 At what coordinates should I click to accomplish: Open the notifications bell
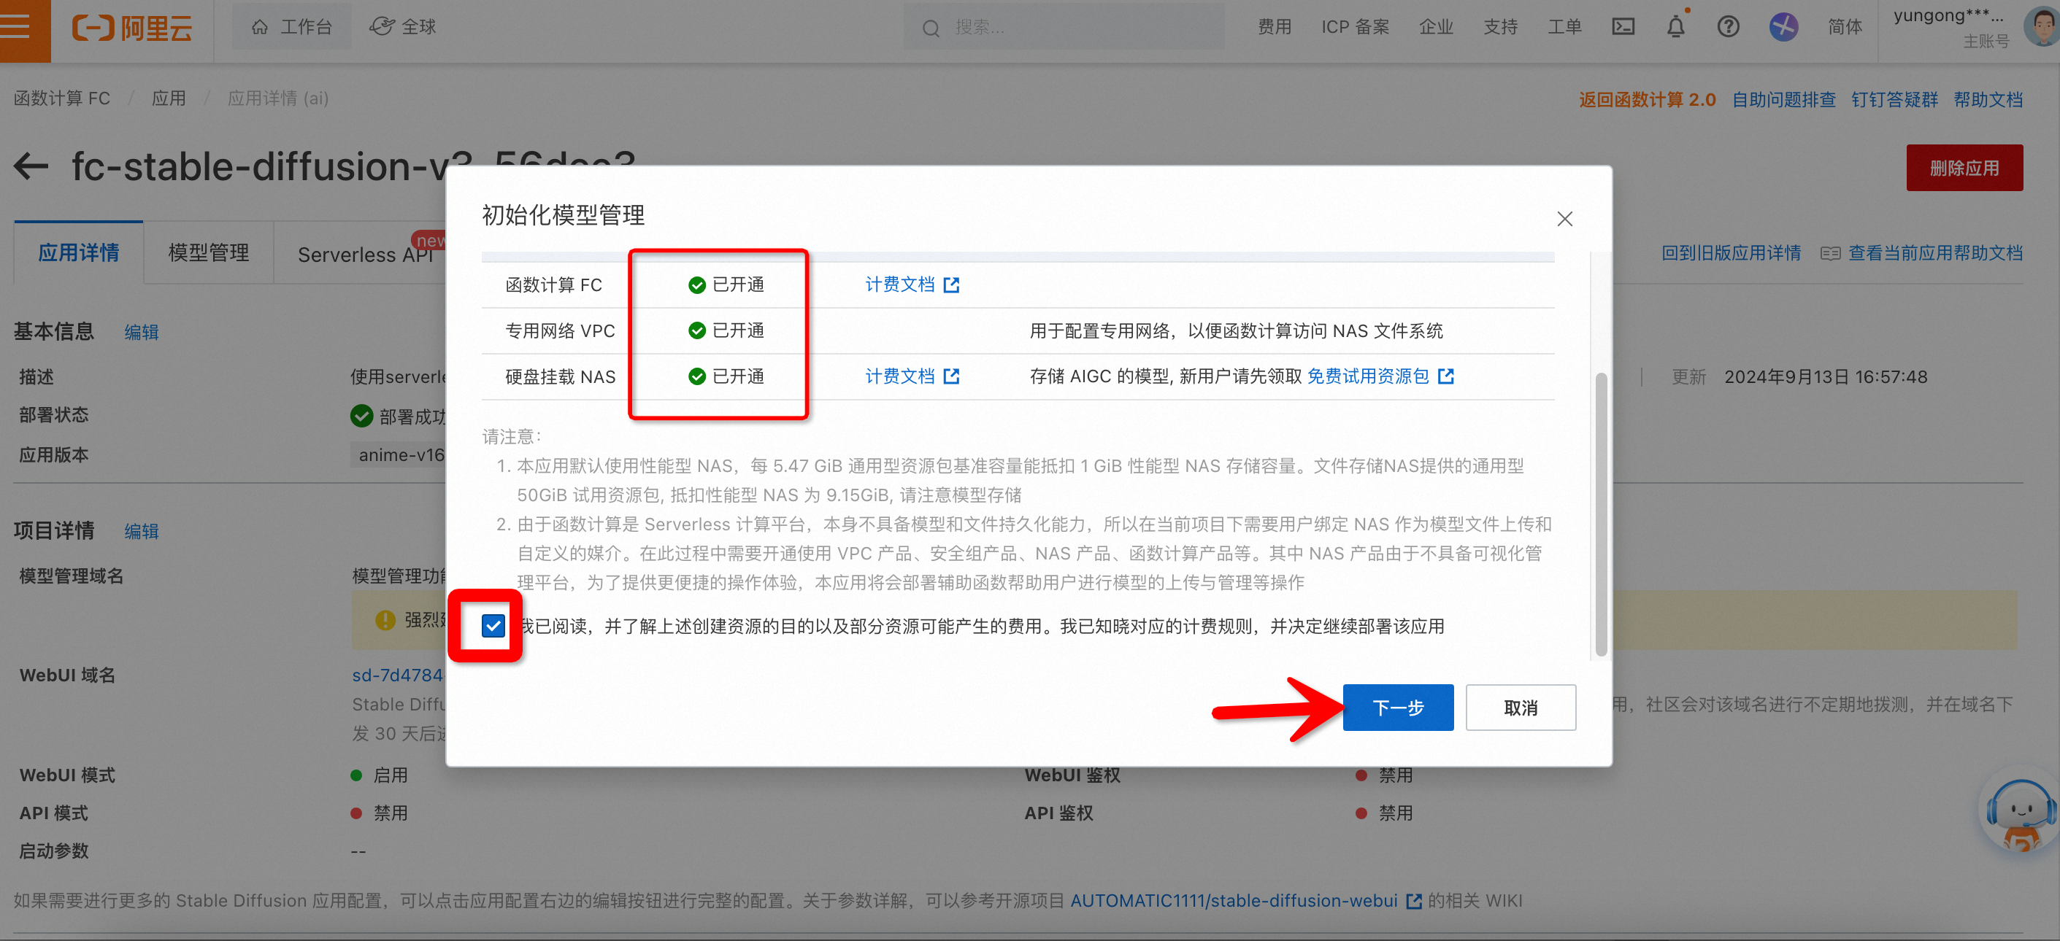1675,26
